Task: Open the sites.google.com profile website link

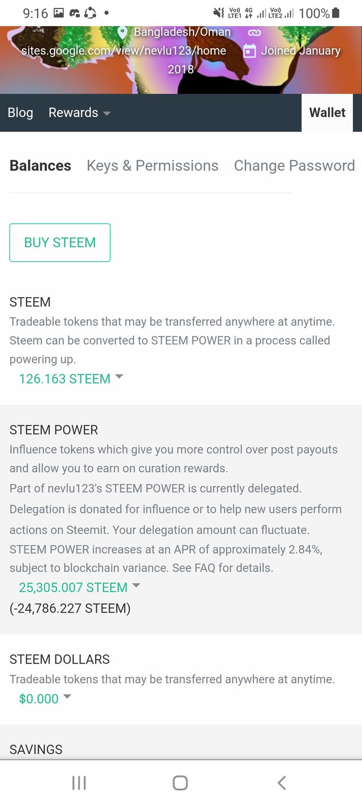Action: pyautogui.click(x=123, y=51)
